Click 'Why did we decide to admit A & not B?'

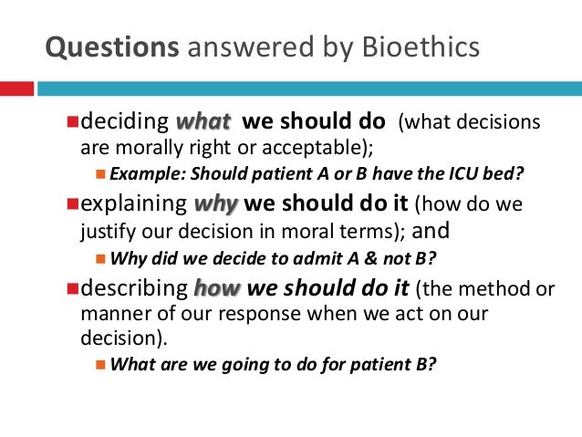(x=273, y=258)
